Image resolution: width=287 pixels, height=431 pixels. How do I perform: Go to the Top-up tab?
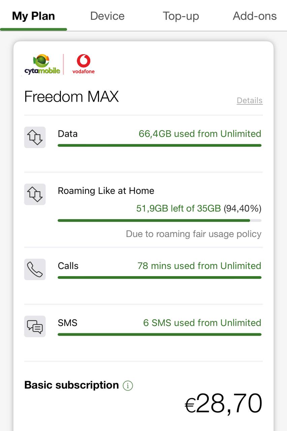pyautogui.click(x=181, y=16)
